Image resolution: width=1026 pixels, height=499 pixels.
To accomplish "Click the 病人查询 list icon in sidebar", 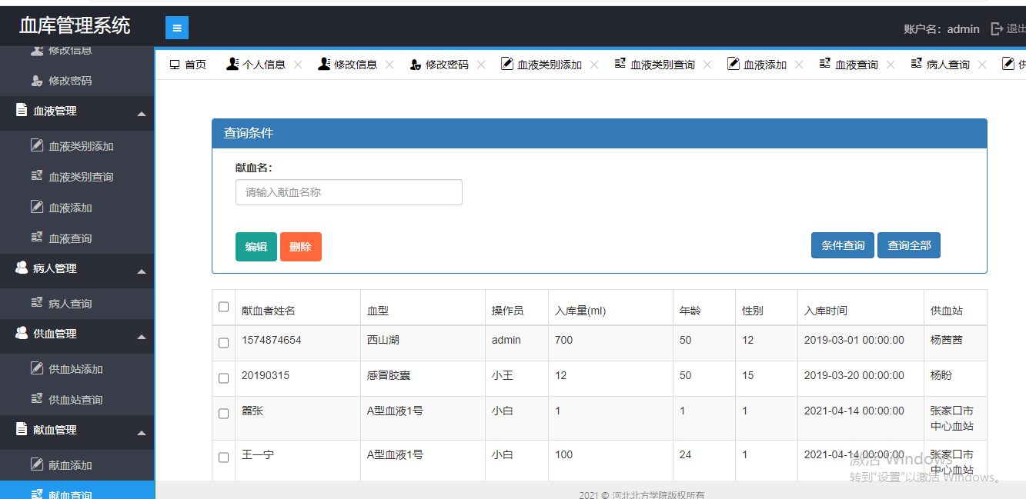I will 37,303.
